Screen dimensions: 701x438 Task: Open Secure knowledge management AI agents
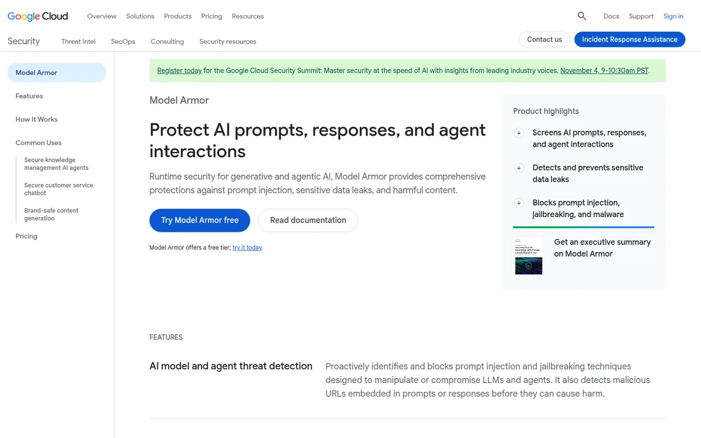(57, 164)
